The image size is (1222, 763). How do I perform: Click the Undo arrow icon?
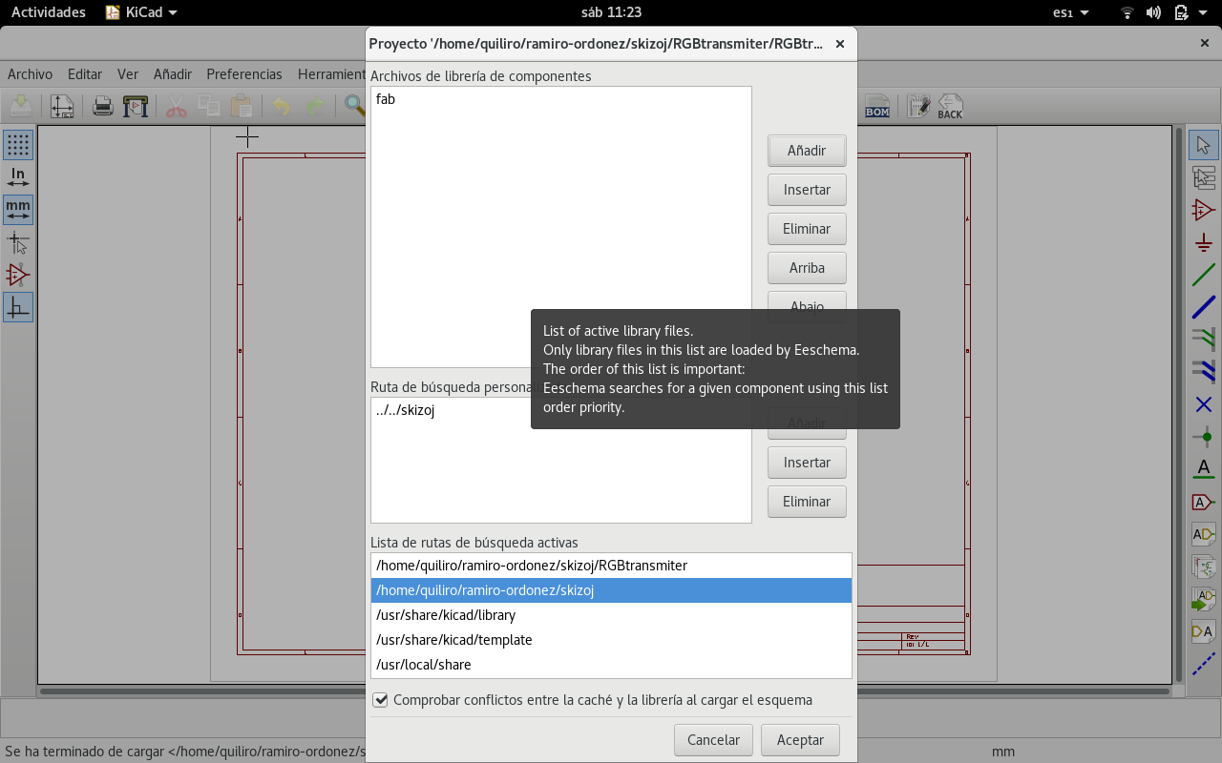pos(282,106)
